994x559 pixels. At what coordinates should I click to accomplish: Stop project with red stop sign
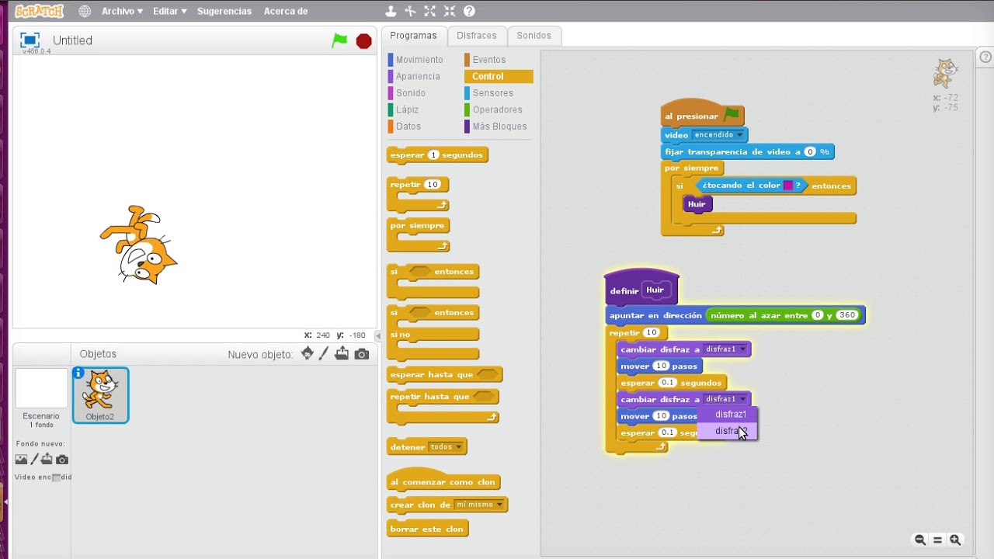[363, 41]
